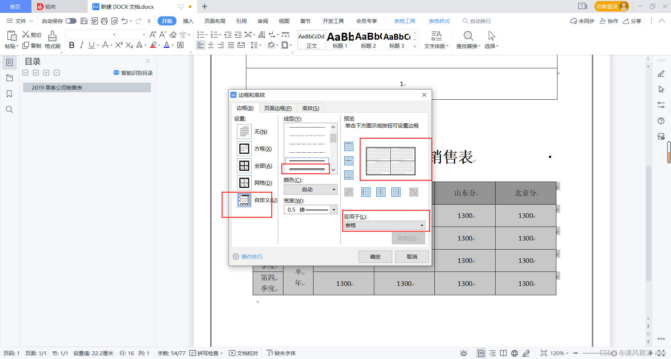Click the Print icon in quick access toolbar
The image size is (671, 359).
(104, 21)
